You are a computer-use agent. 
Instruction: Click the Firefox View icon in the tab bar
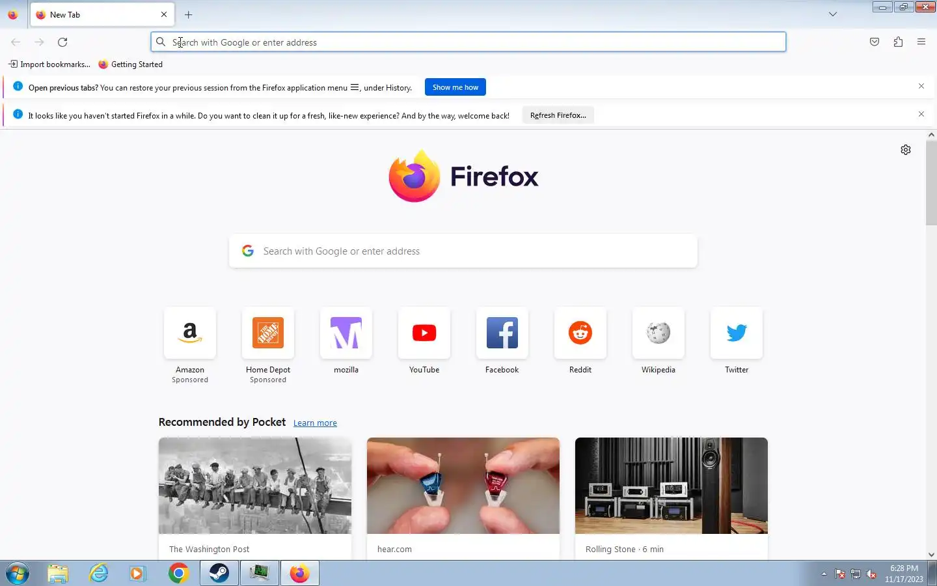13,14
